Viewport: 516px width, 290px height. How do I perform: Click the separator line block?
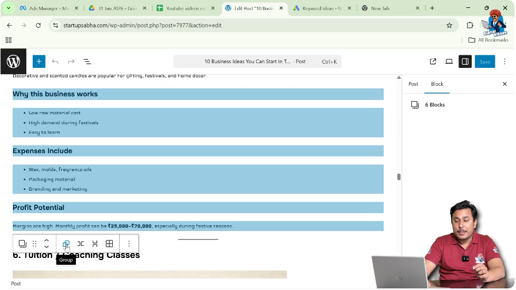[198, 239]
